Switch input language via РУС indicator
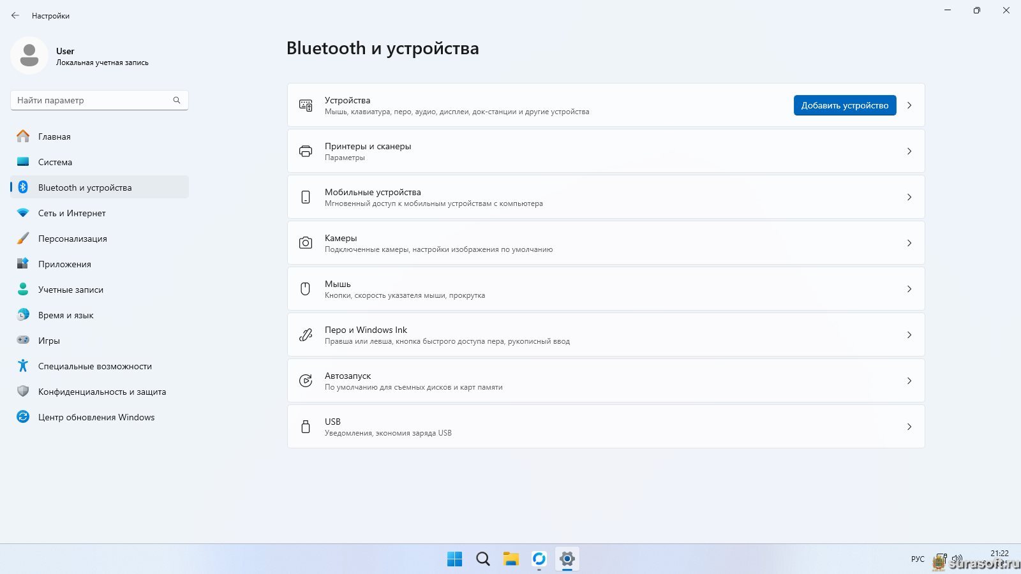The height and width of the screenshot is (574, 1021). [918, 559]
